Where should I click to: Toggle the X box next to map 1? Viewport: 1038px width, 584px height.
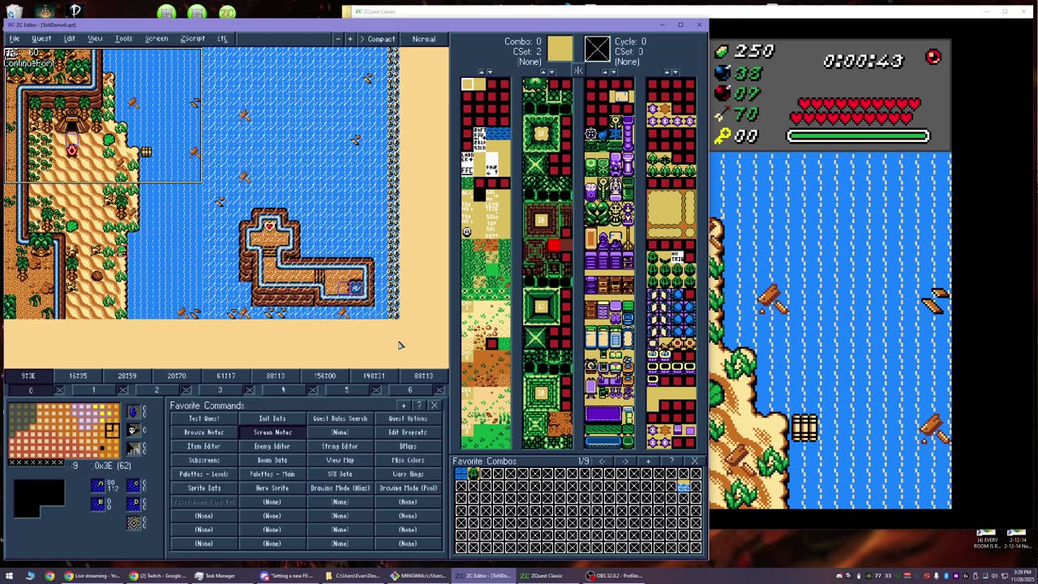tap(122, 390)
